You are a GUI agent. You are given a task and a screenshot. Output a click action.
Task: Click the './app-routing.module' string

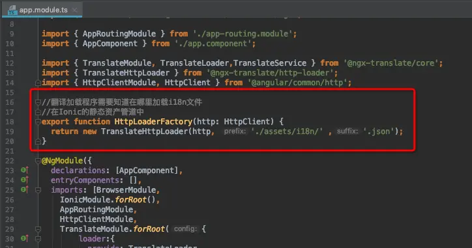click(x=243, y=34)
